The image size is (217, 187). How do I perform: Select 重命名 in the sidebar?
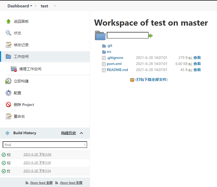tap(19, 116)
